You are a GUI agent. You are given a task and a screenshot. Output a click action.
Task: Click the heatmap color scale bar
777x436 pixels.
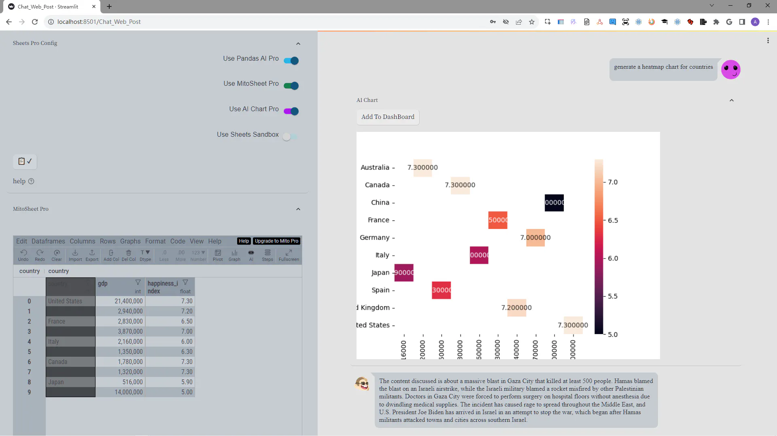click(599, 247)
